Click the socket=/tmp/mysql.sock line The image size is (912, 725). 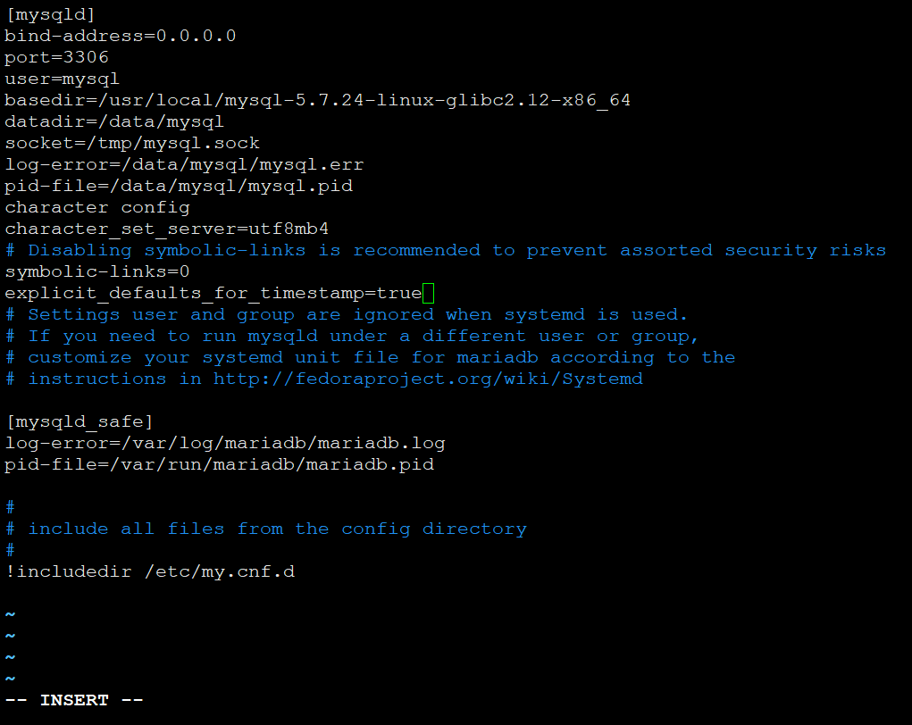click(x=132, y=144)
